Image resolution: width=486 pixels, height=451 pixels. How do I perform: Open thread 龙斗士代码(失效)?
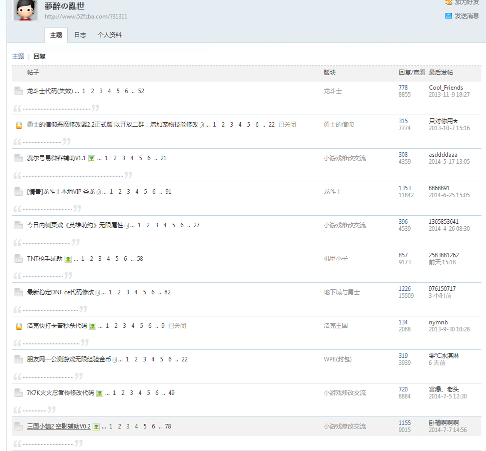(50, 91)
